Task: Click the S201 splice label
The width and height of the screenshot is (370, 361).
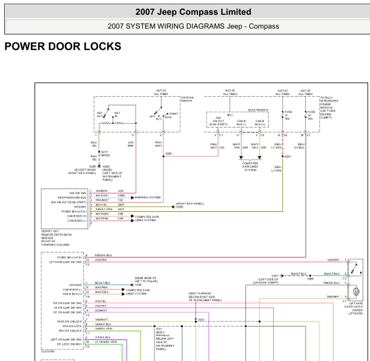Action: [x=287, y=156]
